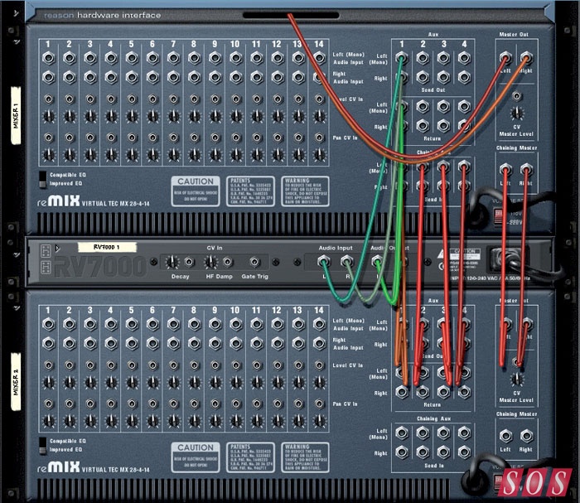Click Mixer 2 Chaining Master Left jack

[x=505, y=436]
